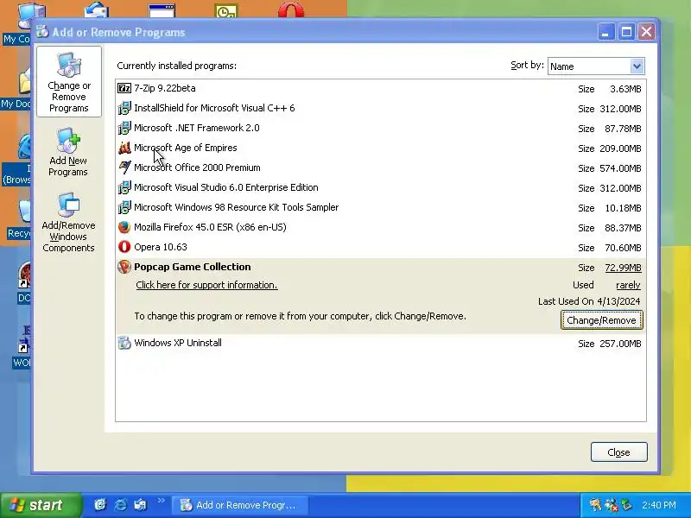This screenshot has width=691, height=518.
Task: Click the middle system tray icon
Action: pyautogui.click(x=611, y=505)
